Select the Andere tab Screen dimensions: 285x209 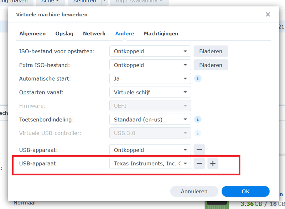tap(125, 33)
